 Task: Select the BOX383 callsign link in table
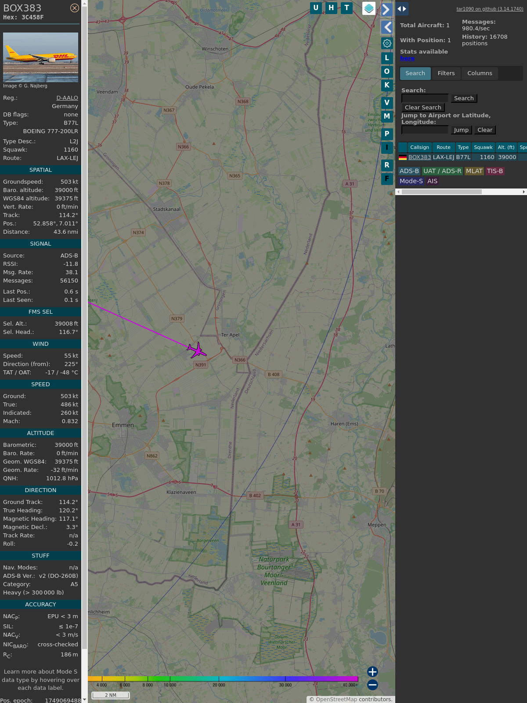419,157
